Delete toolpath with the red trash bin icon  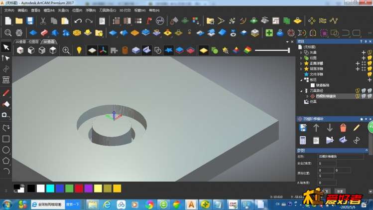[x=343, y=128]
